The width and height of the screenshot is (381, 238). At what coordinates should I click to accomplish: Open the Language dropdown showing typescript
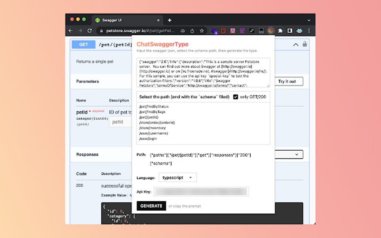click(x=178, y=177)
